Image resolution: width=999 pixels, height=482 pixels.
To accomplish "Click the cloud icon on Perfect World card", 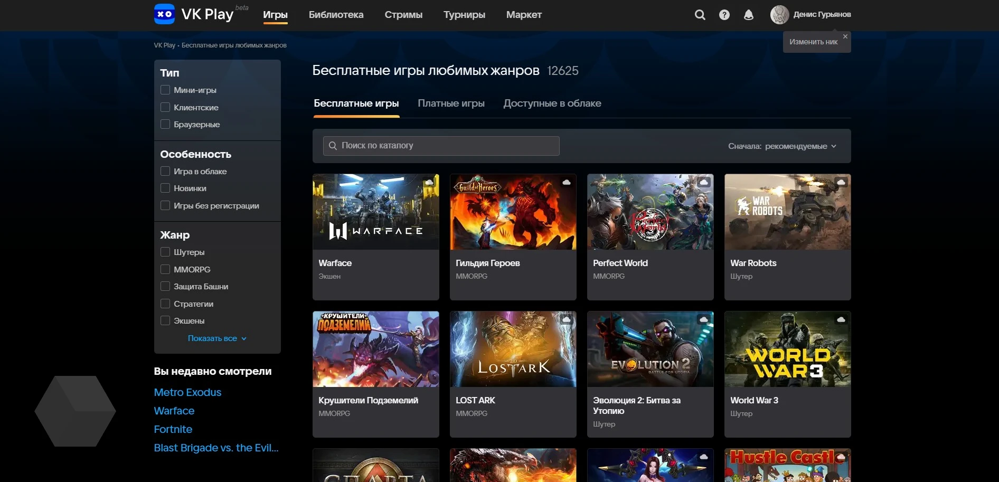I will point(704,182).
